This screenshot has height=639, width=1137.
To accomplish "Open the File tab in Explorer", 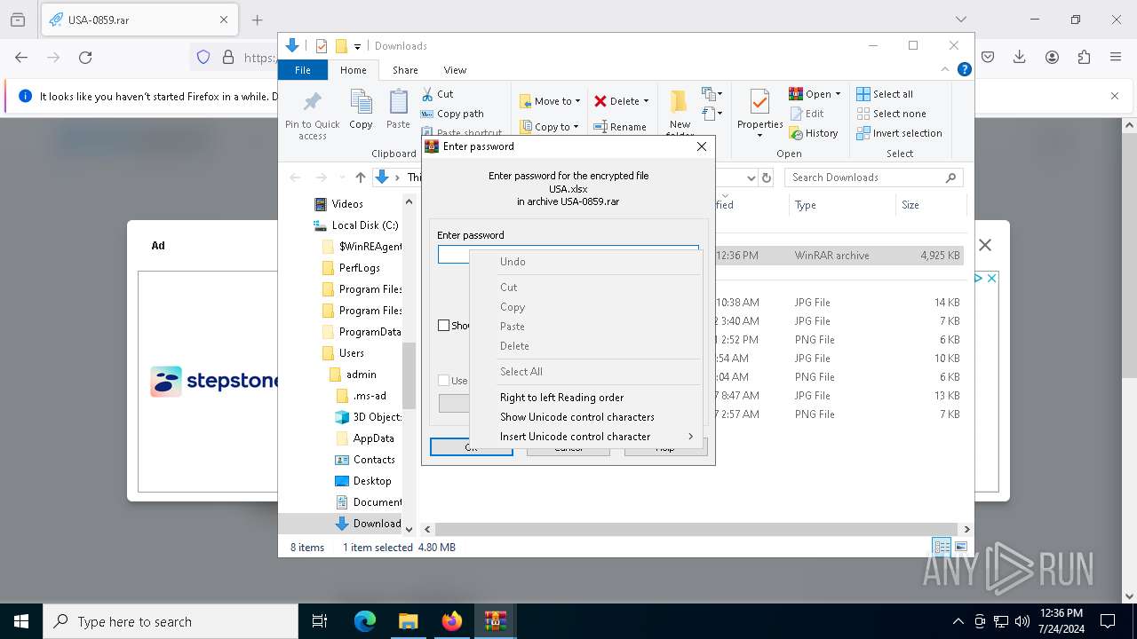I will [x=303, y=70].
